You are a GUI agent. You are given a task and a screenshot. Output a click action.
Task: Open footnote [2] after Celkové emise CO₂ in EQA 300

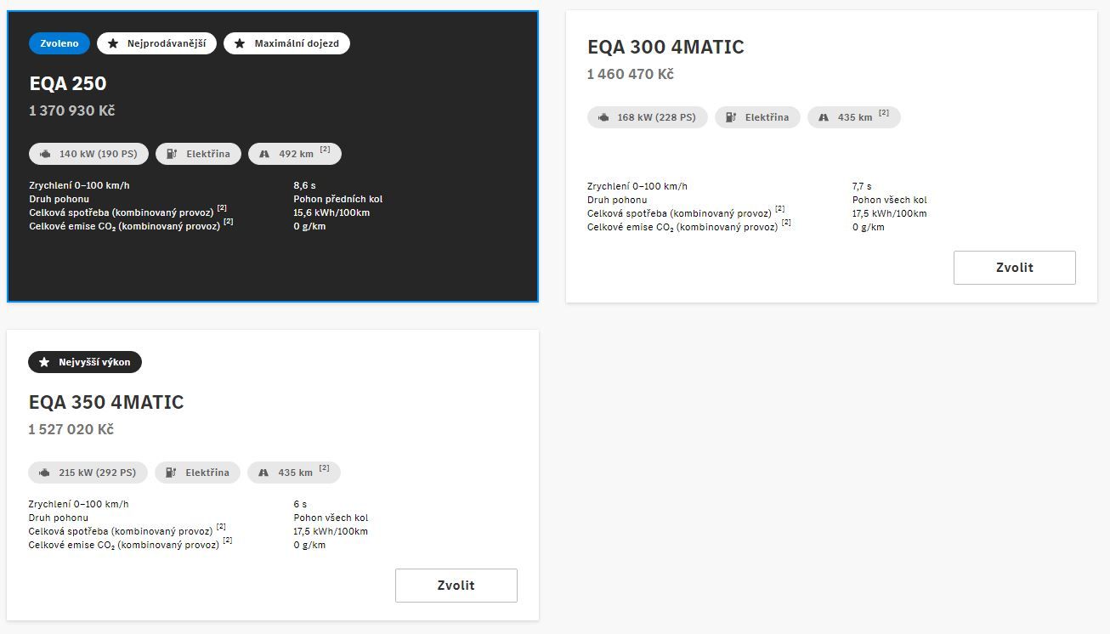[x=786, y=223]
